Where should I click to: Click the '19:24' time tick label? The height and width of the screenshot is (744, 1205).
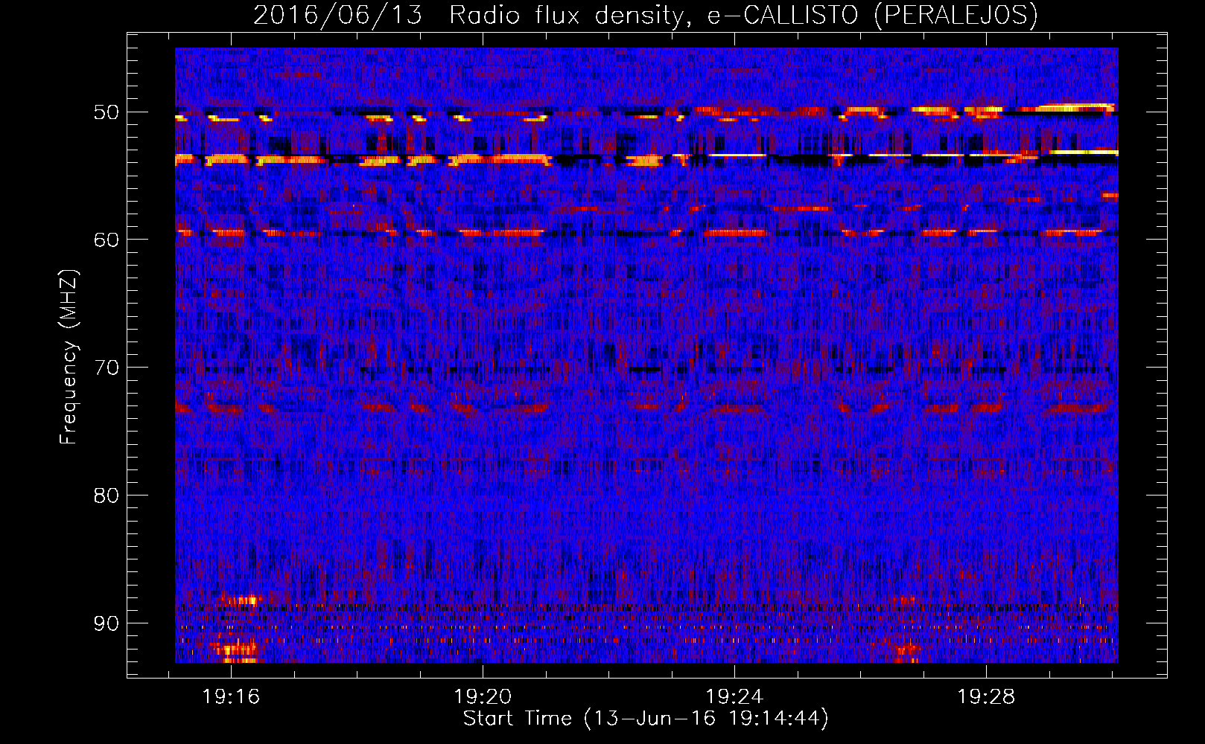click(734, 697)
